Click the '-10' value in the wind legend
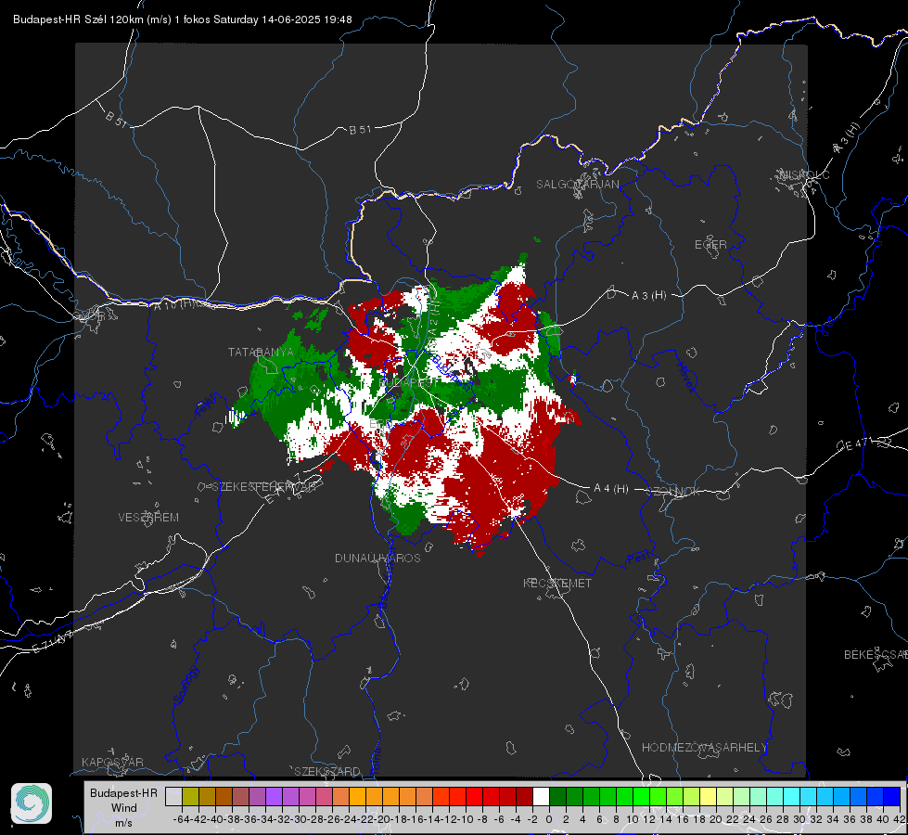The width and height of the screenshot is (908, 835). pyautogui.click(x=465, y=819)
